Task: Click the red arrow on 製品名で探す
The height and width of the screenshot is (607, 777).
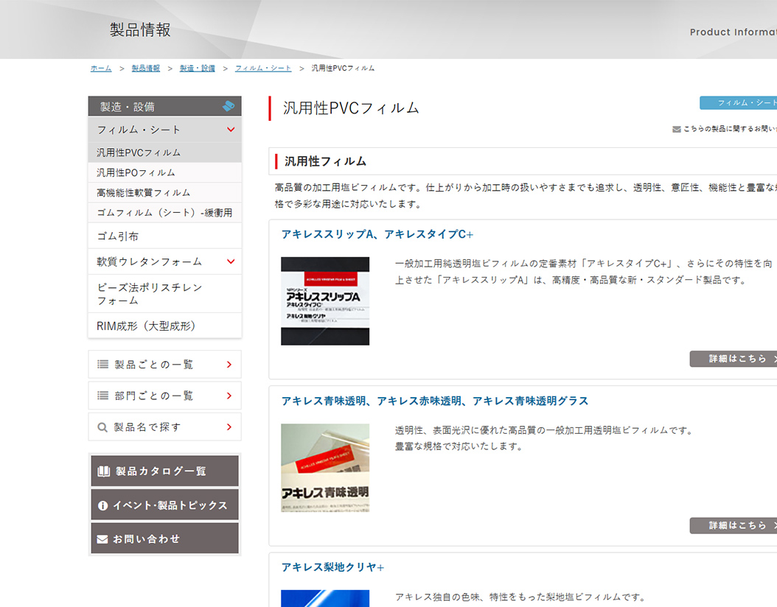Action: pyautogui.click(x=229, y=427)
